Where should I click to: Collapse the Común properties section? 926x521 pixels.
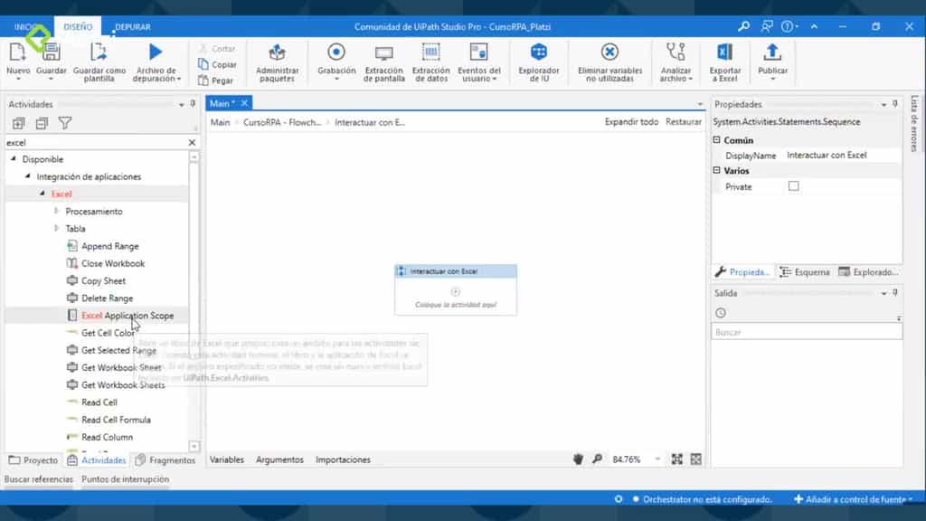point(717,140)
